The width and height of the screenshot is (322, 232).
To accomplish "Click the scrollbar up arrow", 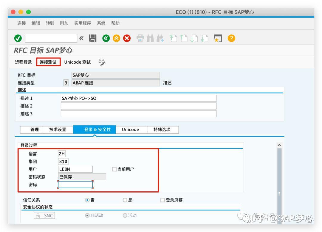I will 279,145.
